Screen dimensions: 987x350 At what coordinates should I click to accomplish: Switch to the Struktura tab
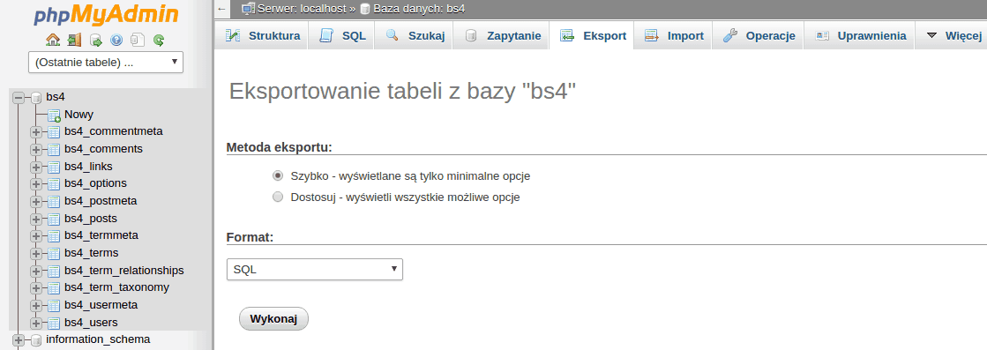coord(263,36)
